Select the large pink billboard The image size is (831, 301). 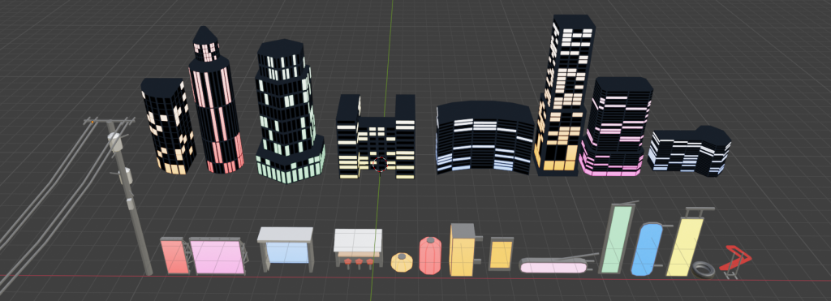217,256
